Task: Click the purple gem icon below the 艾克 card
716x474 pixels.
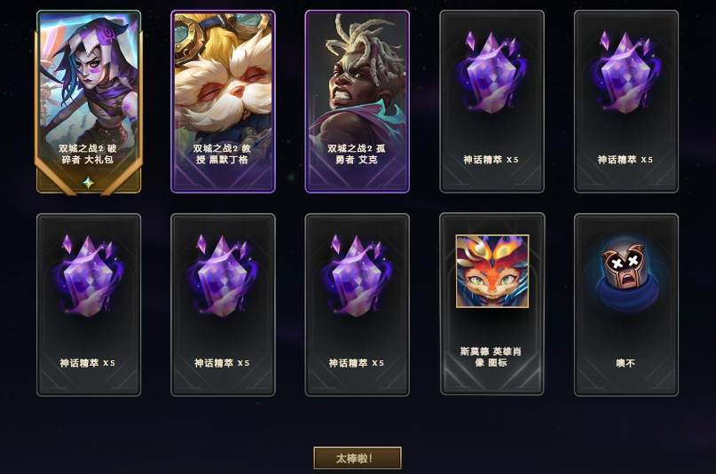Action: pyautogui.click(x=357, y=275)
